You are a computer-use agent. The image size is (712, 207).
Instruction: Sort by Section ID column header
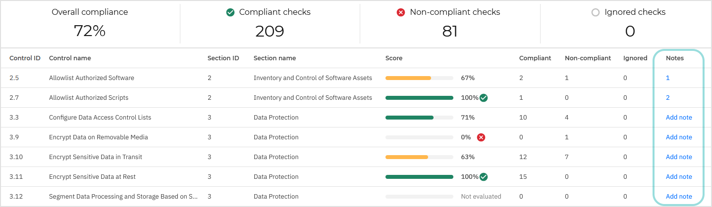click(x=223, y=58)
